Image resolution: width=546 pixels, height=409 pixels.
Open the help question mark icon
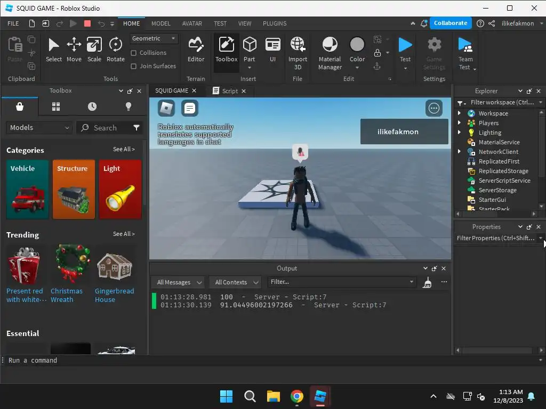point(480,23)
